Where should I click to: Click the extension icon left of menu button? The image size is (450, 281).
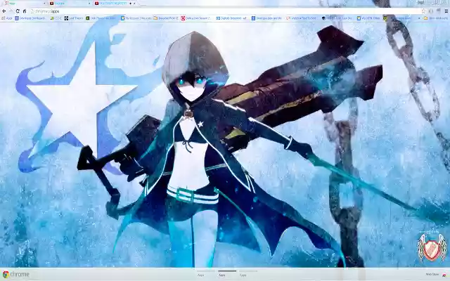click(x=438, y=11)
